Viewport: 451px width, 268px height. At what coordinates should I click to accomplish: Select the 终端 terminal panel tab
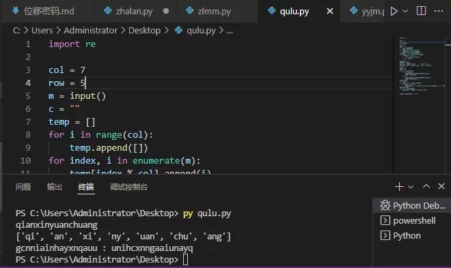point(86,187)
